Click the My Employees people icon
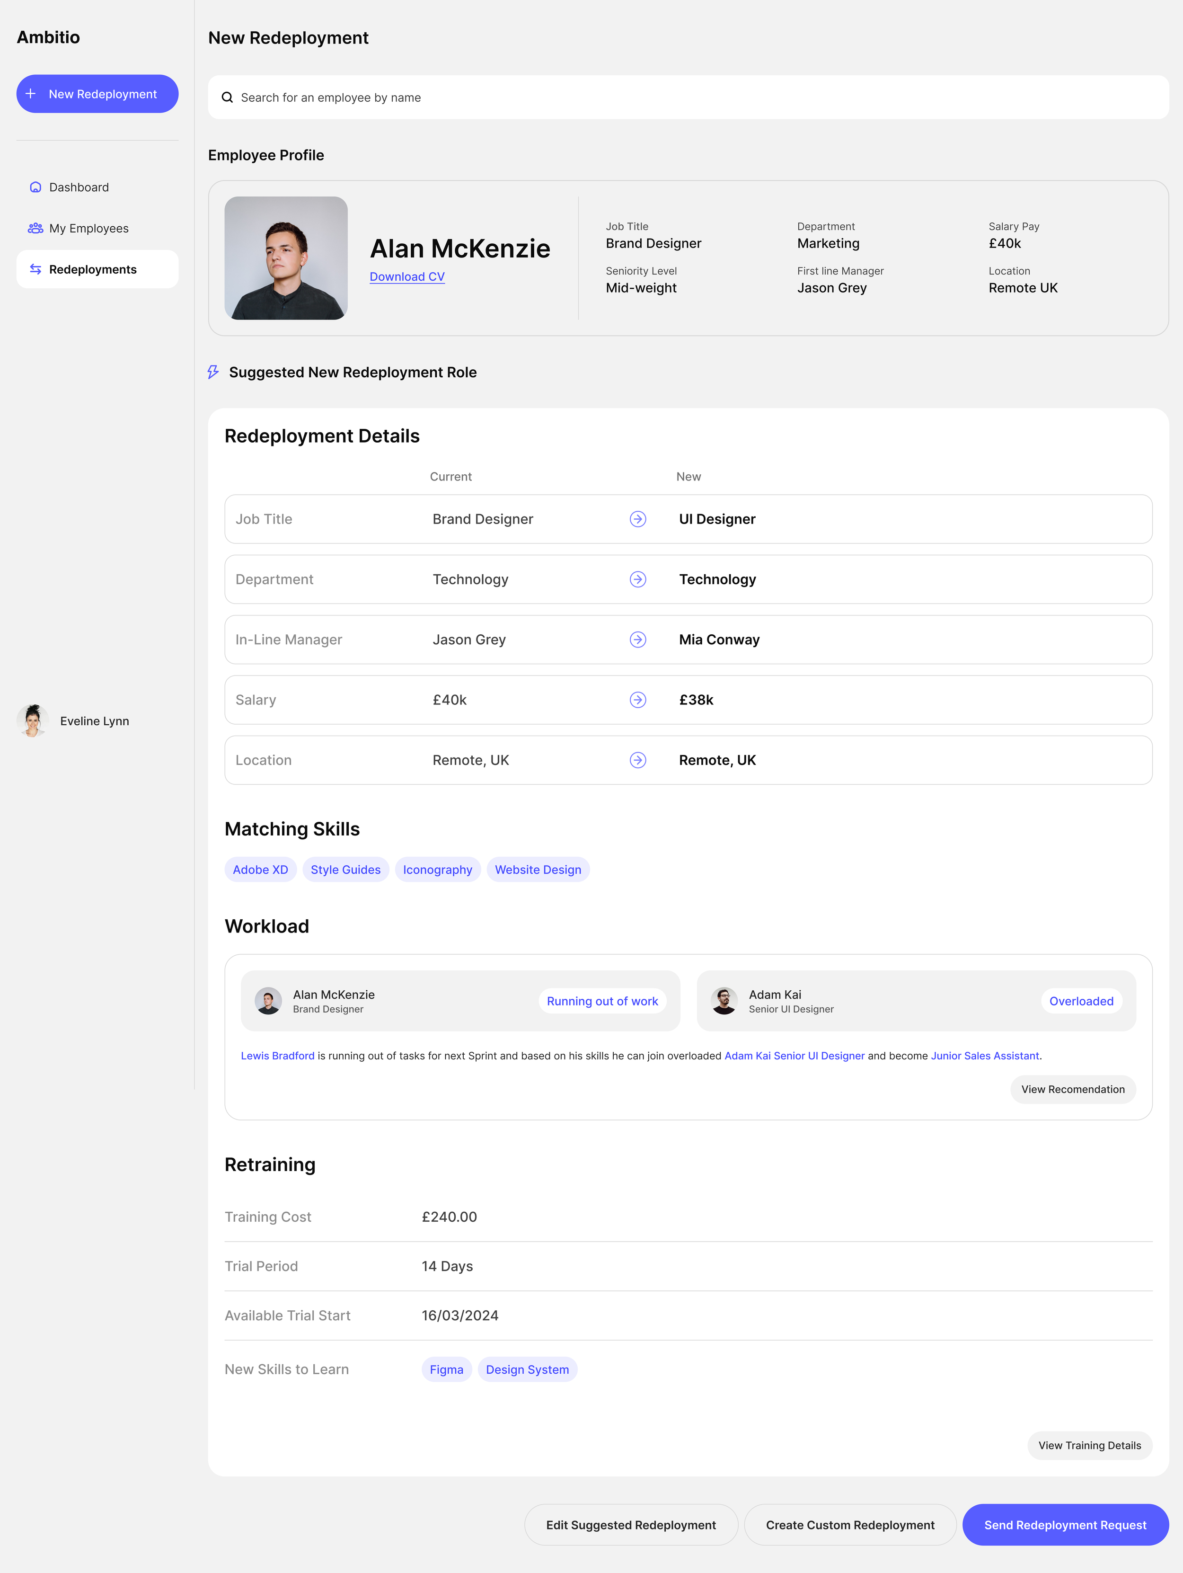The height and width of the screenshot is (1573, 1183). pyautogui.click(x=35, y=228)
